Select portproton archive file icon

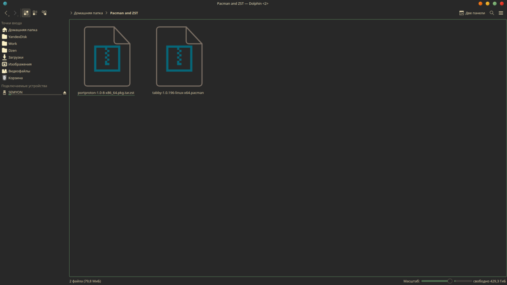pyautogui.click(x=107, y=57)
